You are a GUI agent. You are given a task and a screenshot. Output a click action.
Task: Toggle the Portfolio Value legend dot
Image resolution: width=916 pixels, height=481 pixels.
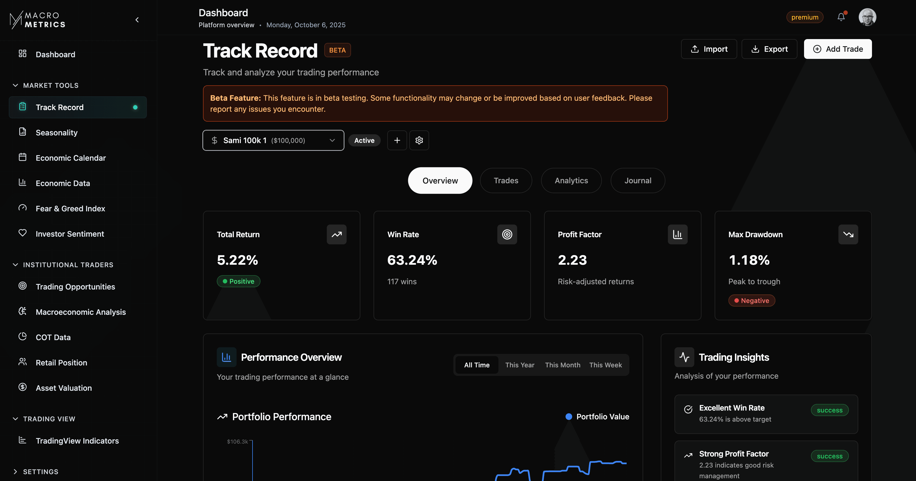coord(569,417)
